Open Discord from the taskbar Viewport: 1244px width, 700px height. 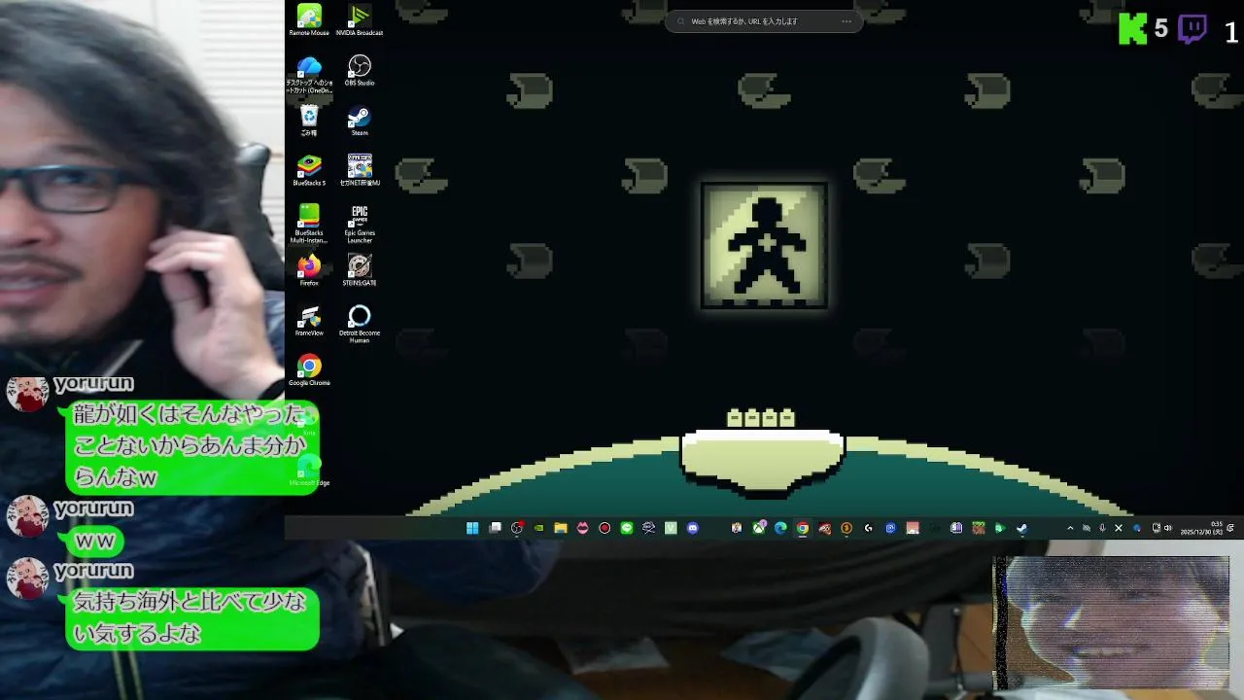point(692,528)
